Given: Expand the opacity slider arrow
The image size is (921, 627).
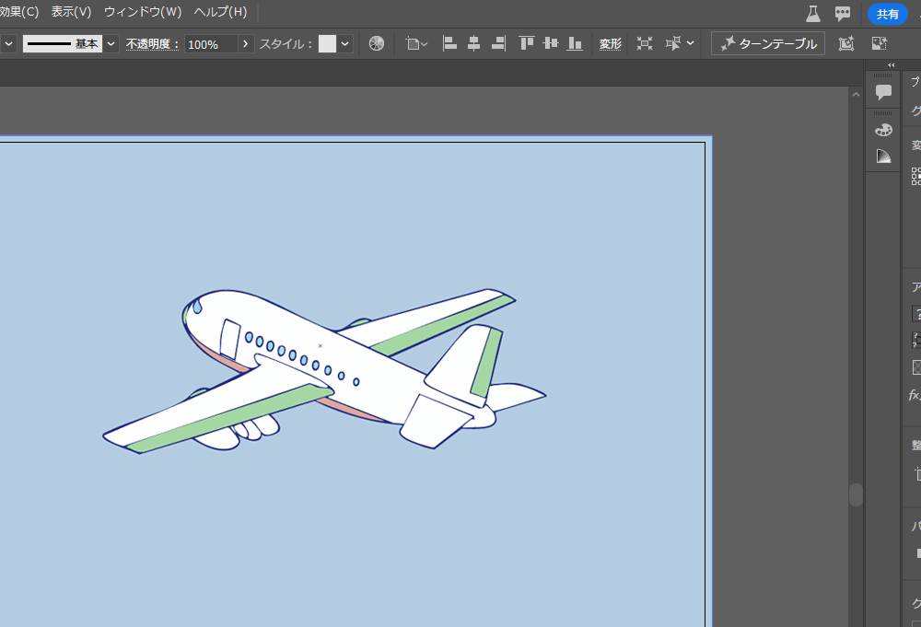Looking at the screenshot, I should (x=246, y=43).
